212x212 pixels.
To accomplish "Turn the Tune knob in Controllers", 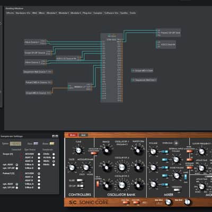I will [78, 151].
